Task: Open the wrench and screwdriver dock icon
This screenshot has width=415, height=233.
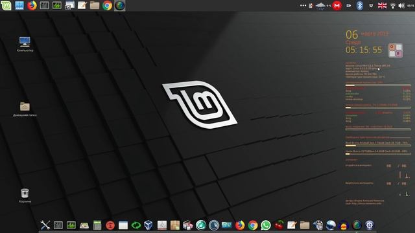Action: click(x=45, y=225)
